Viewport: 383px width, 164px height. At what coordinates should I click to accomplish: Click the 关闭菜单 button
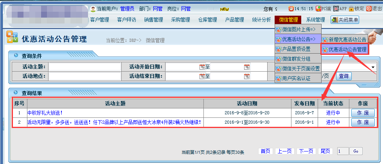pos(344,20)
